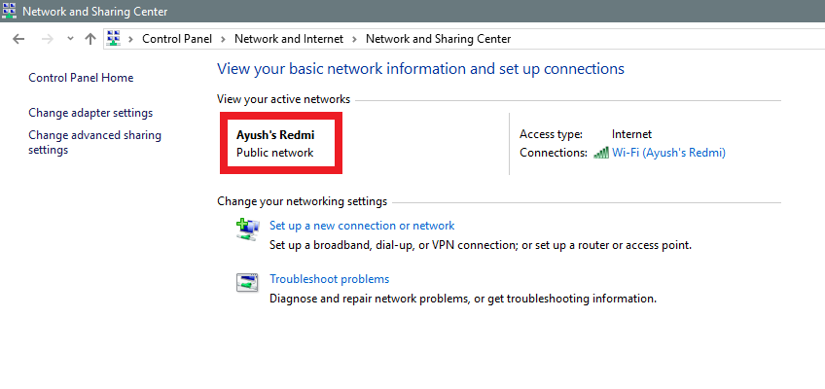
Task: Open the Recent locations dropdown arrow
Action: (70, 39)
